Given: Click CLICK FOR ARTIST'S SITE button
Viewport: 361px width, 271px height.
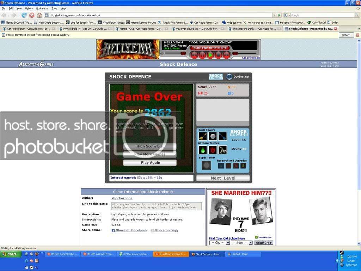Looking at the screenshot, I should [x=210, y=48].
